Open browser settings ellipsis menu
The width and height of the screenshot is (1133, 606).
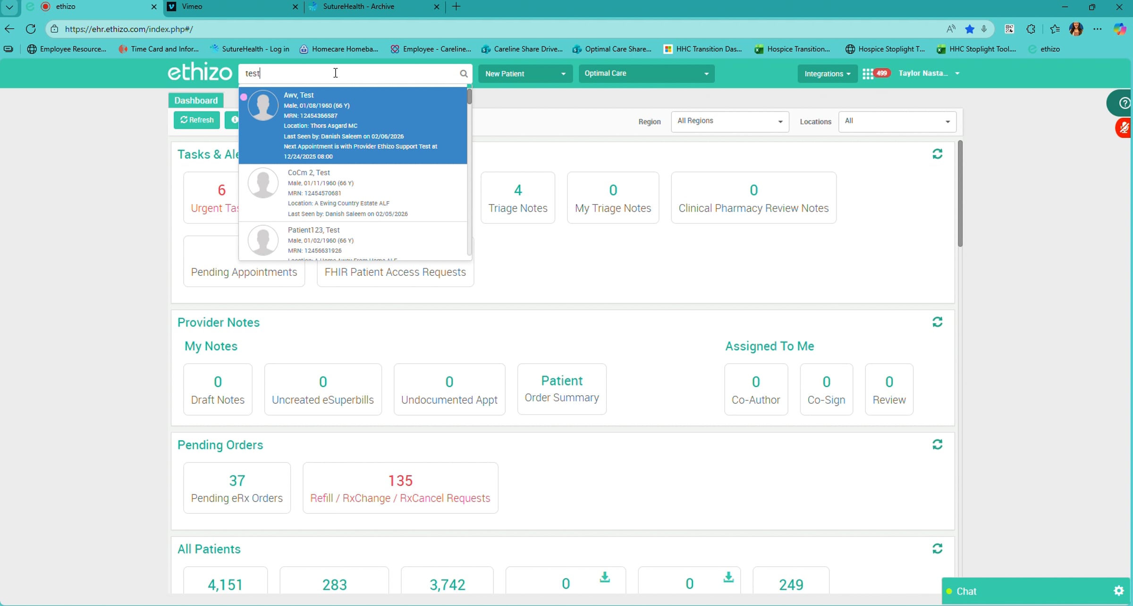pos(1098,29)
